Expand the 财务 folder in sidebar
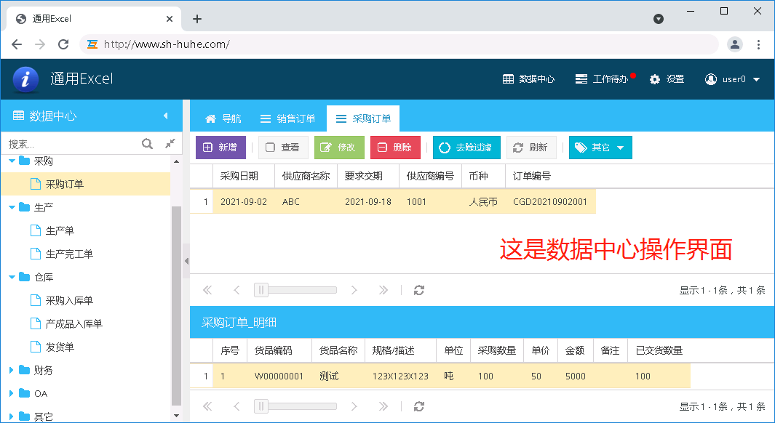 click(12, 370)
